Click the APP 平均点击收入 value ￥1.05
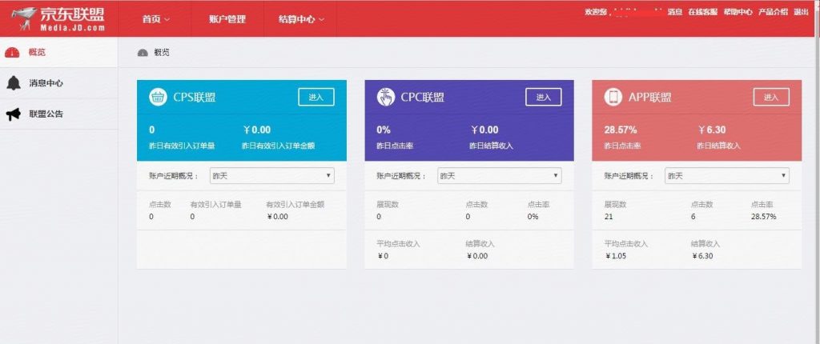Screen dimensions: 820x344 [616, 256]
